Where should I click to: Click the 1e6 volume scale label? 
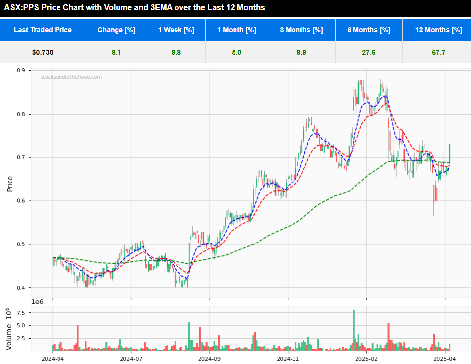38,302
